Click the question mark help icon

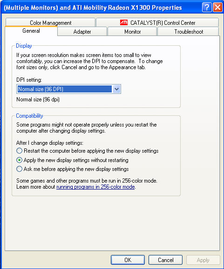(207, 7)
